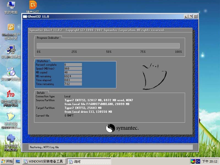Click the show desktop quick launch icon
Screen dimensions: 220x165
coord(18,161)
